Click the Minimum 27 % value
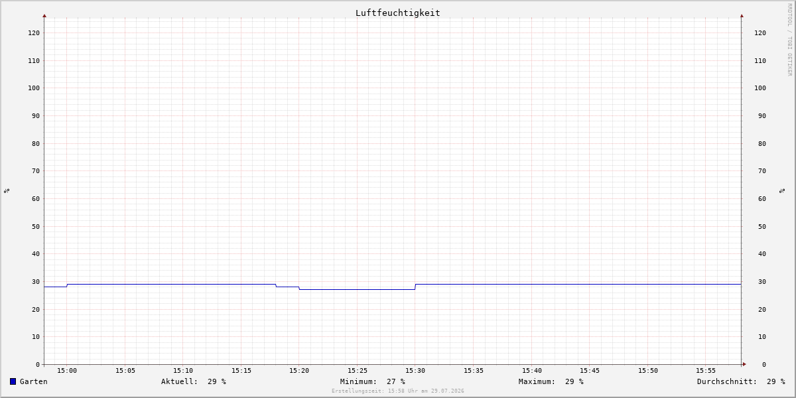 pos(396,381)
